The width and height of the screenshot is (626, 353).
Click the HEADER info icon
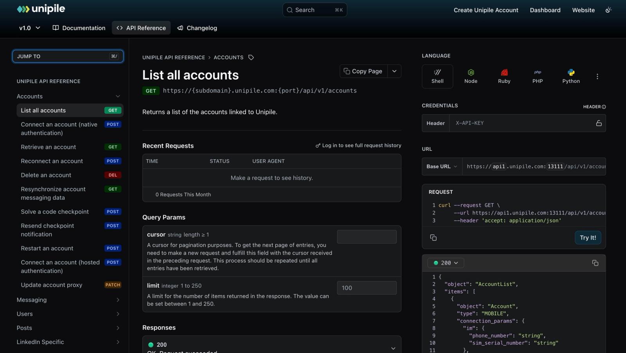click(604, 107)
